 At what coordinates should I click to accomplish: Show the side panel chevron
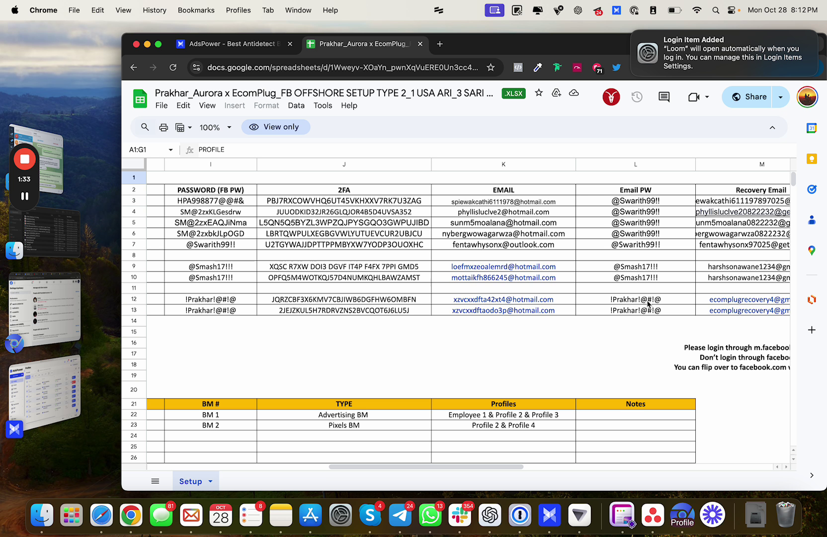coord(812,475)
